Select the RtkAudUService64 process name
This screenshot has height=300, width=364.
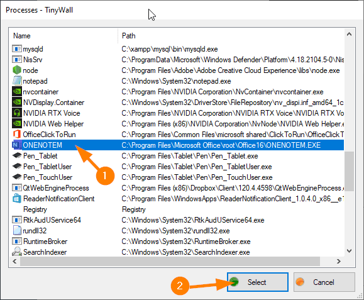tap(52, 220)
